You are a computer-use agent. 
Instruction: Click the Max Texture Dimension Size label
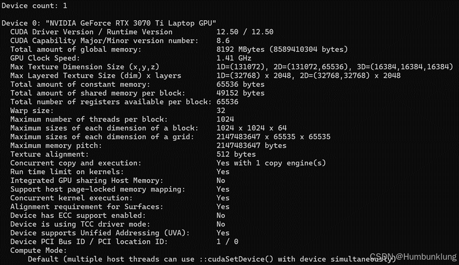point(83,67)
